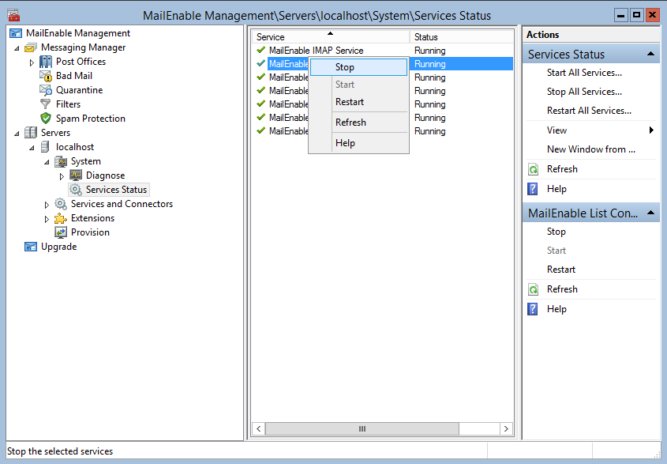Select Spam Protection in the tree

coord(91,119)
